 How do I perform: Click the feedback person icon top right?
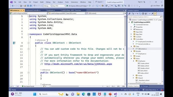tap(162, 6)
